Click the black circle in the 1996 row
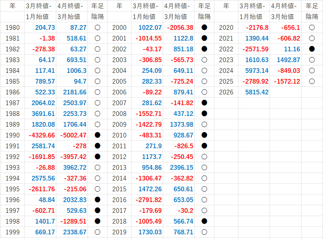Screen dimensions: 323x239 (97, 200)
